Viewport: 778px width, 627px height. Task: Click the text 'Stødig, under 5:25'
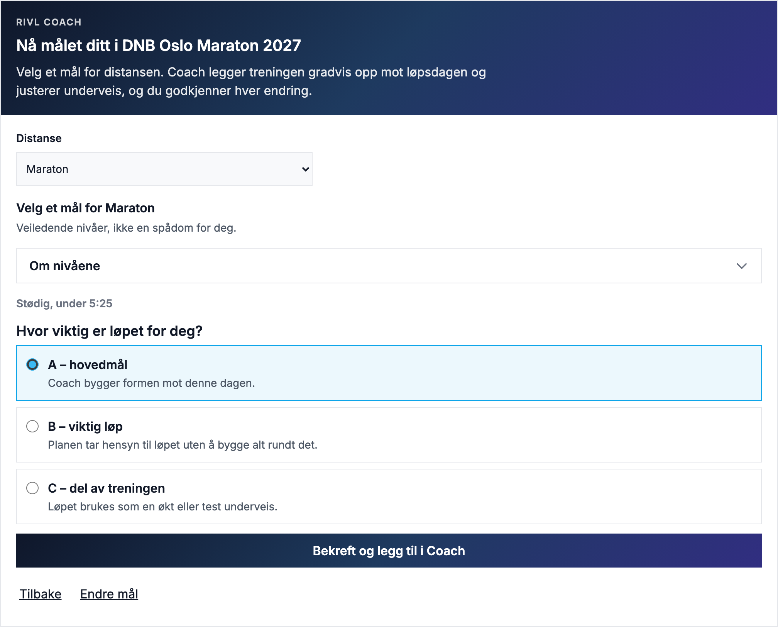(64, 303)
